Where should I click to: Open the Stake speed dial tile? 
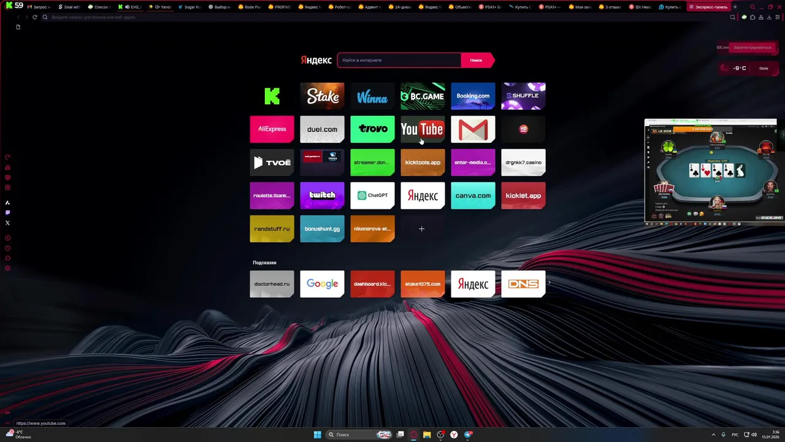[x=322, y=96]
